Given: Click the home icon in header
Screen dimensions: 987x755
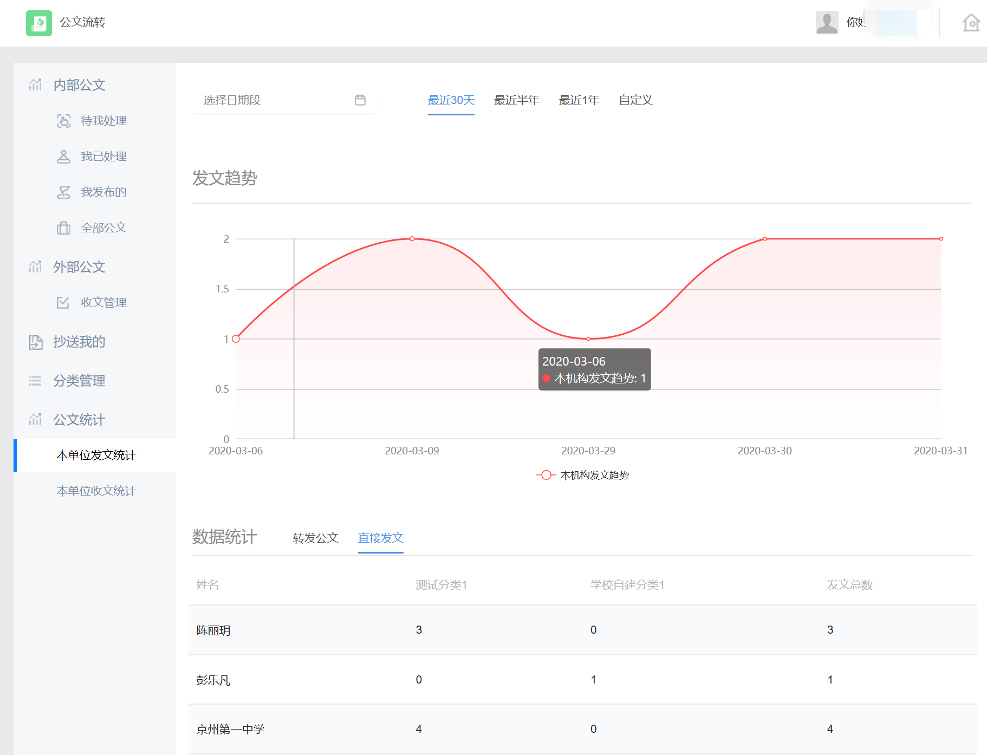Looking at the screenshot, I should tap(971, 23).
